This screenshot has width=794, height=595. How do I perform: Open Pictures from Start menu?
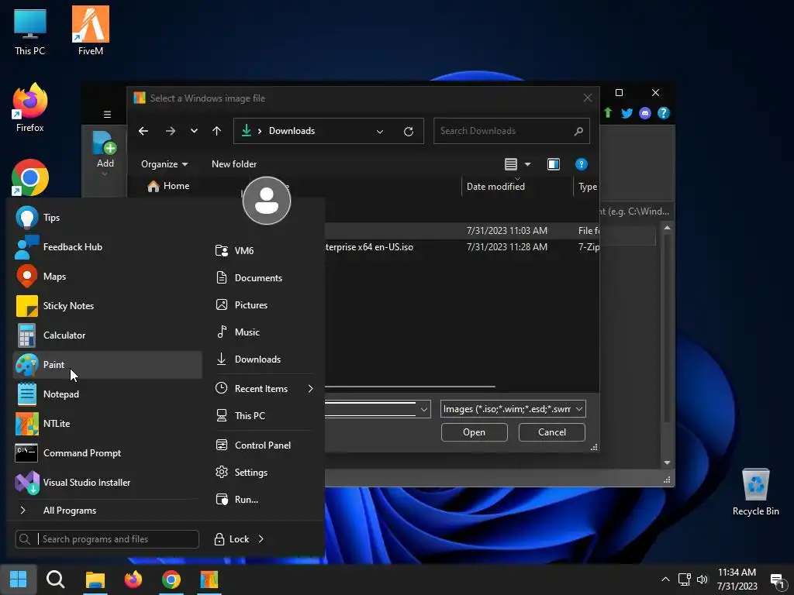point(264,305)
